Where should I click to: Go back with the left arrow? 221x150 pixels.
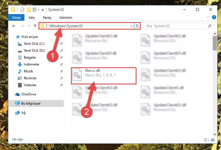14,26
